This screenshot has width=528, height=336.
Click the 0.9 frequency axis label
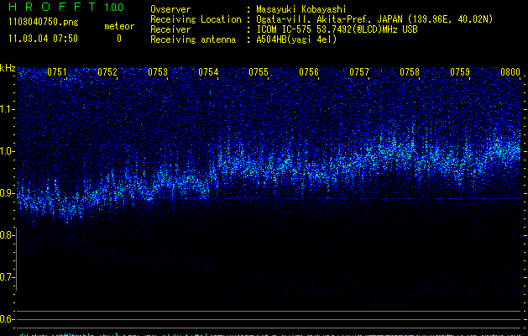click(x=8, y=193)
